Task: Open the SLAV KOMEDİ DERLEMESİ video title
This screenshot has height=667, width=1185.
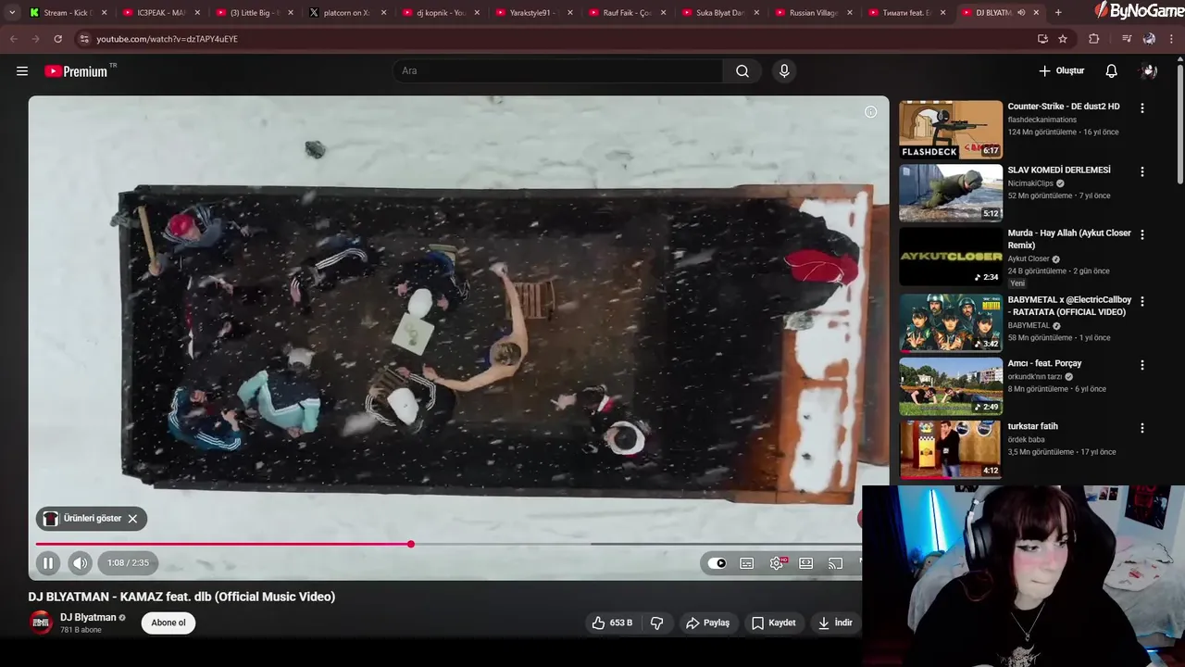Action: [1058, 170]
